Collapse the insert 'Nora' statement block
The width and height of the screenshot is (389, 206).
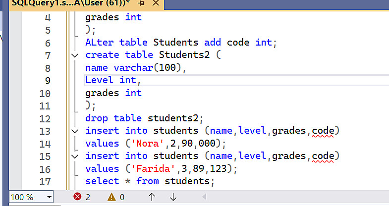[75, 131]
